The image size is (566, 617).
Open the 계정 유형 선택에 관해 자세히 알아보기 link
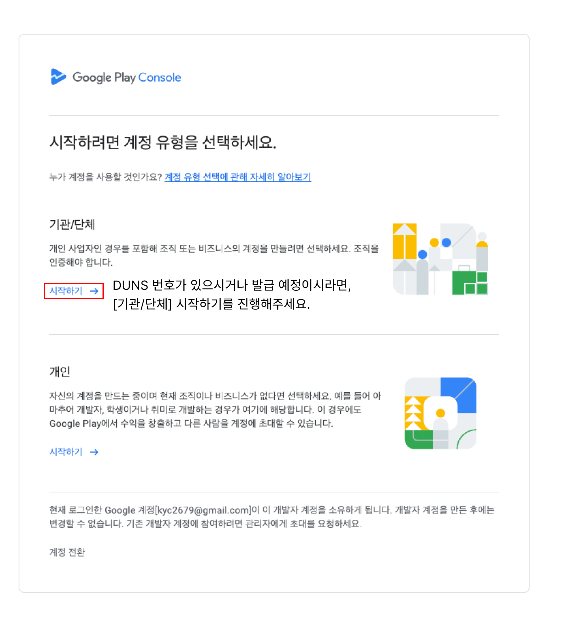[238, 177]
